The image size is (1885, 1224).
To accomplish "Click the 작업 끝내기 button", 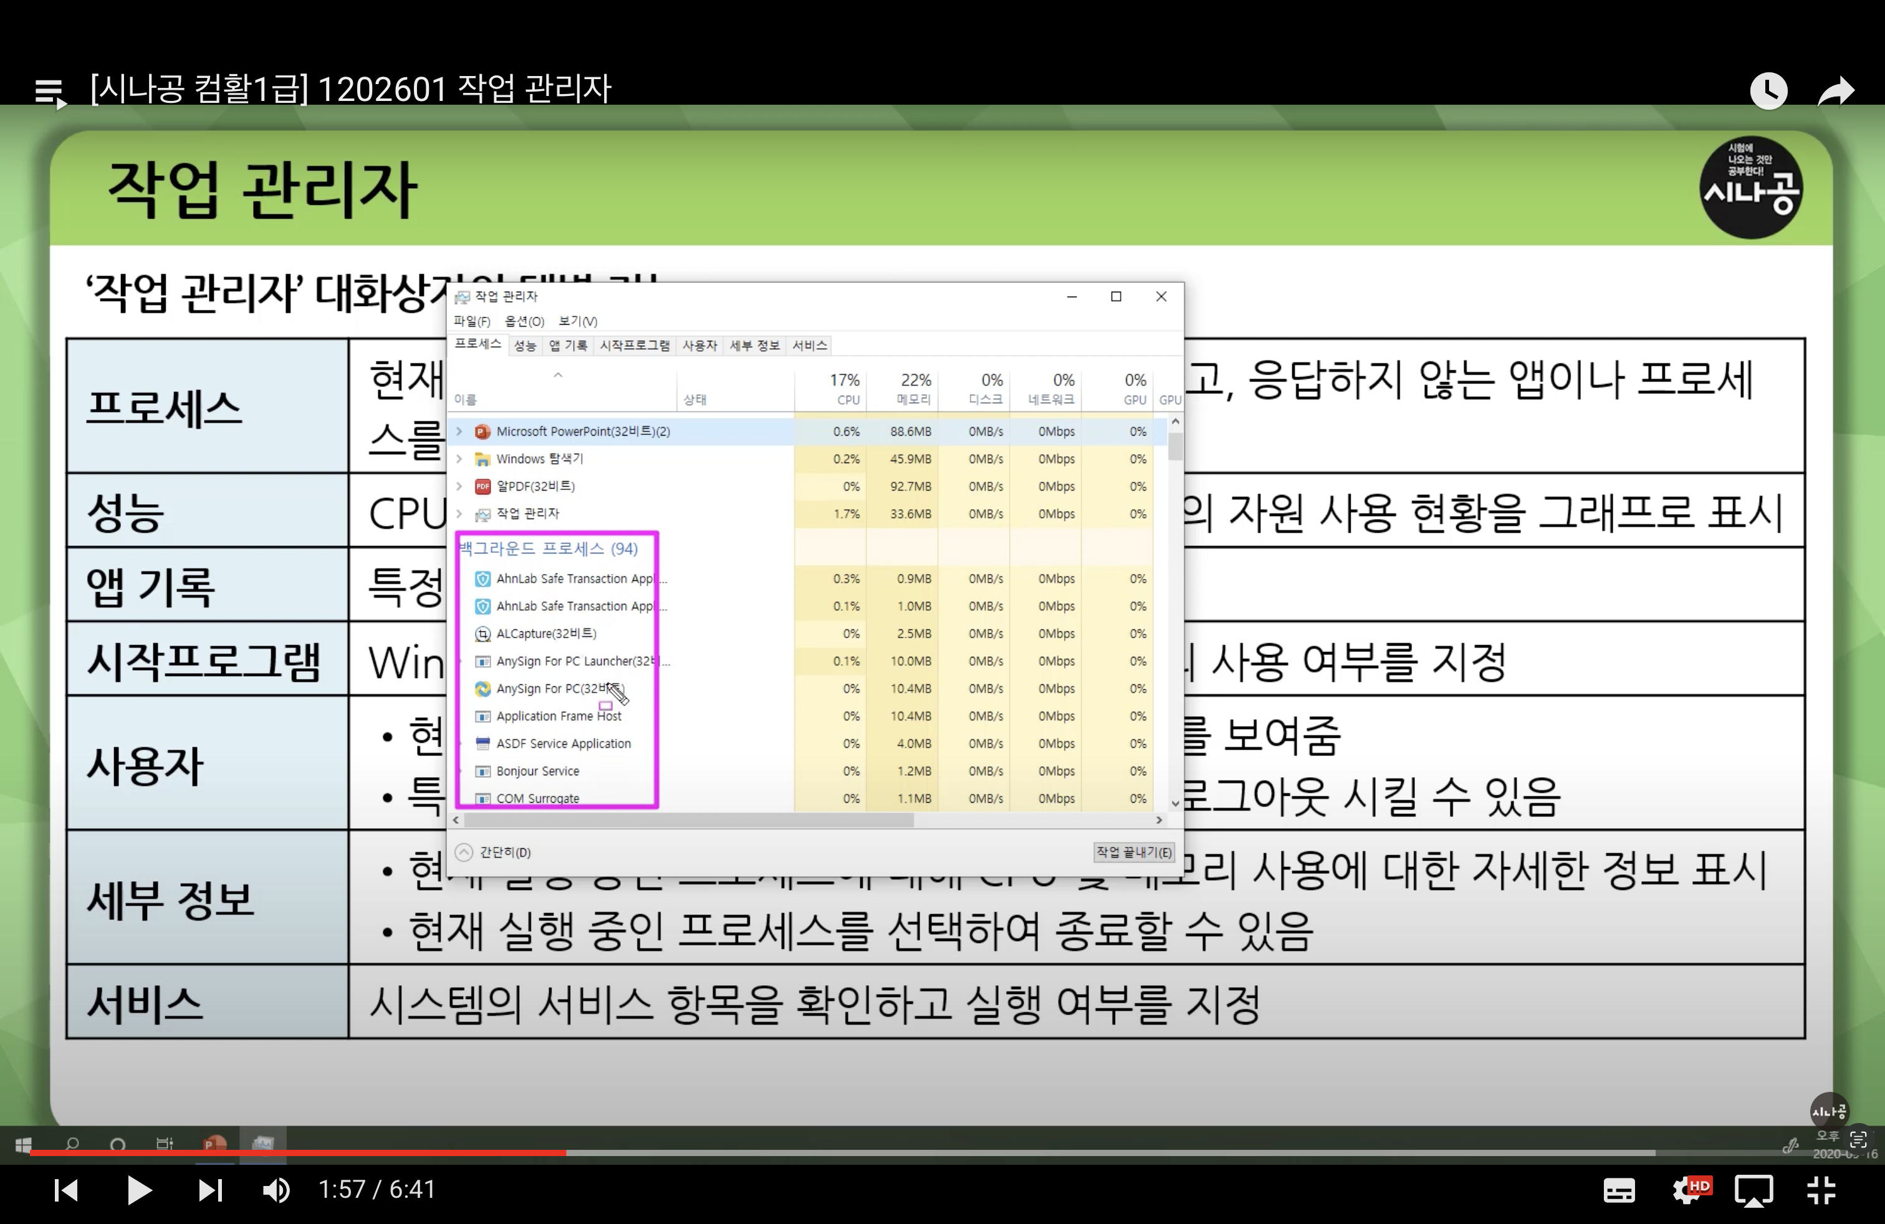I will (x=1133, y=852).
